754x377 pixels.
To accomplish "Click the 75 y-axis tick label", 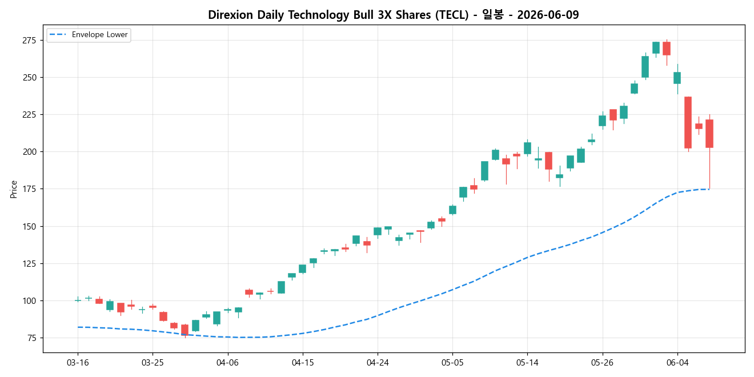I will click(33, 338).
